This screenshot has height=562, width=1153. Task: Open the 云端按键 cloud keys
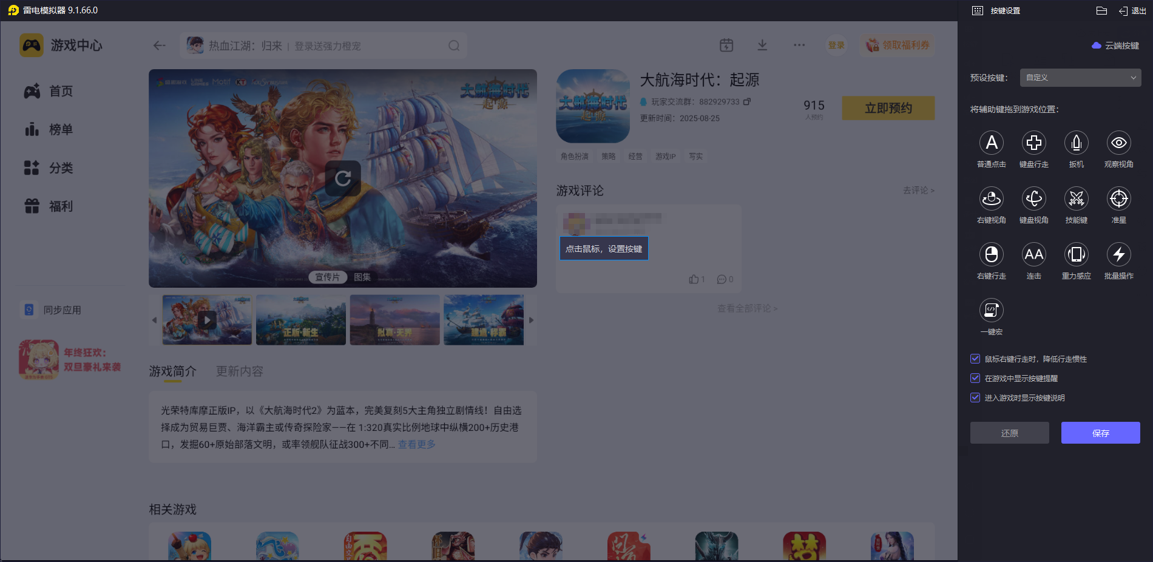(1115, 46)
